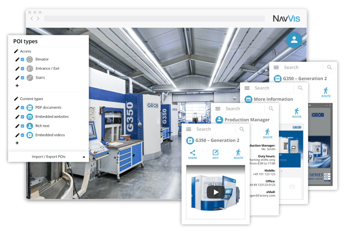
Task: Play the G350 Generation 2 video
Action: [216, 192]
